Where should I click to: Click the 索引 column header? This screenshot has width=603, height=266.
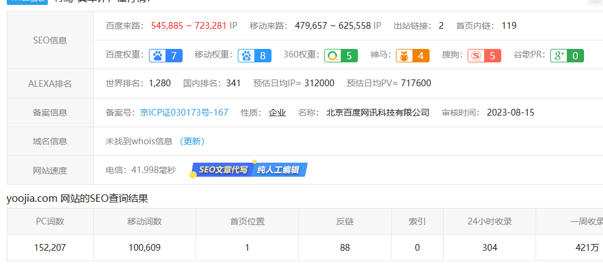[417, 221]
